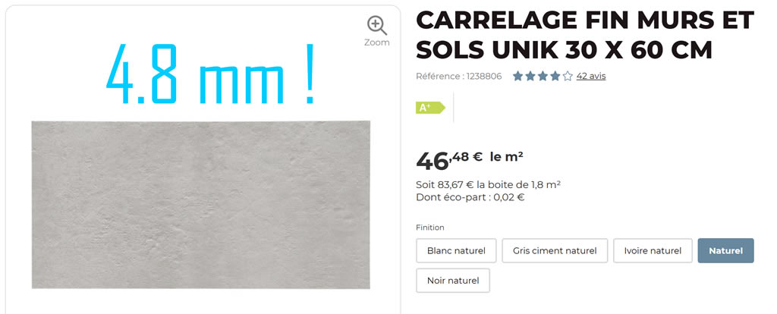Click the fourth rating star

pos(555,76)
